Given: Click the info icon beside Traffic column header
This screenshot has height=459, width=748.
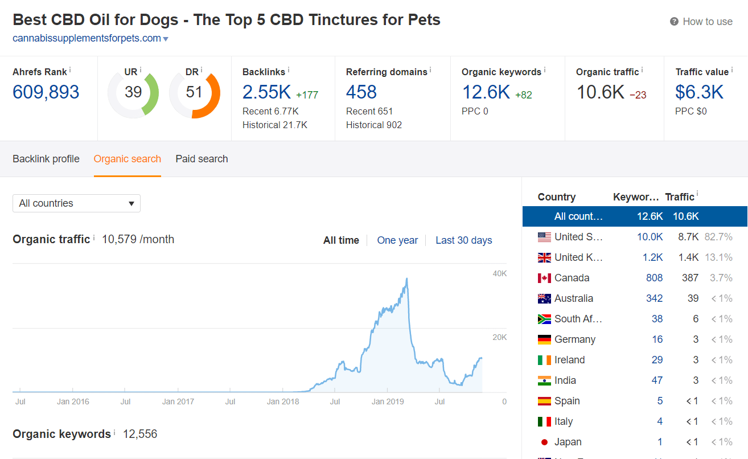Looking at the screenshot, I should [x=697, y=194].
